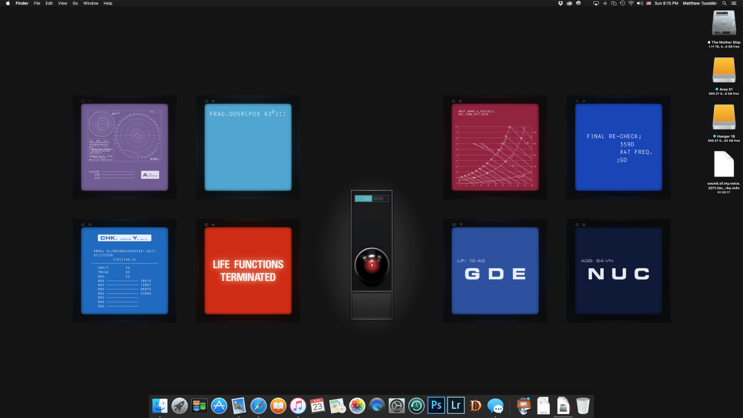Click the Sun 8:15 PM clock
Image resolution: width=743 pixels, height=418 pixels.
tap(666, 3)
